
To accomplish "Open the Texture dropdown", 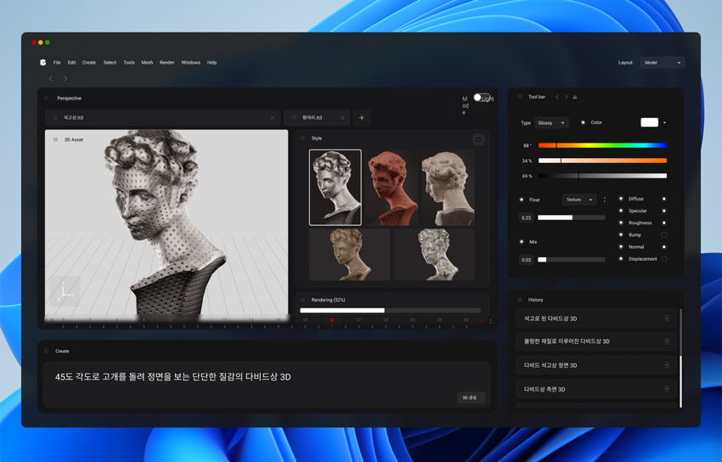I will tap(579, 200).
